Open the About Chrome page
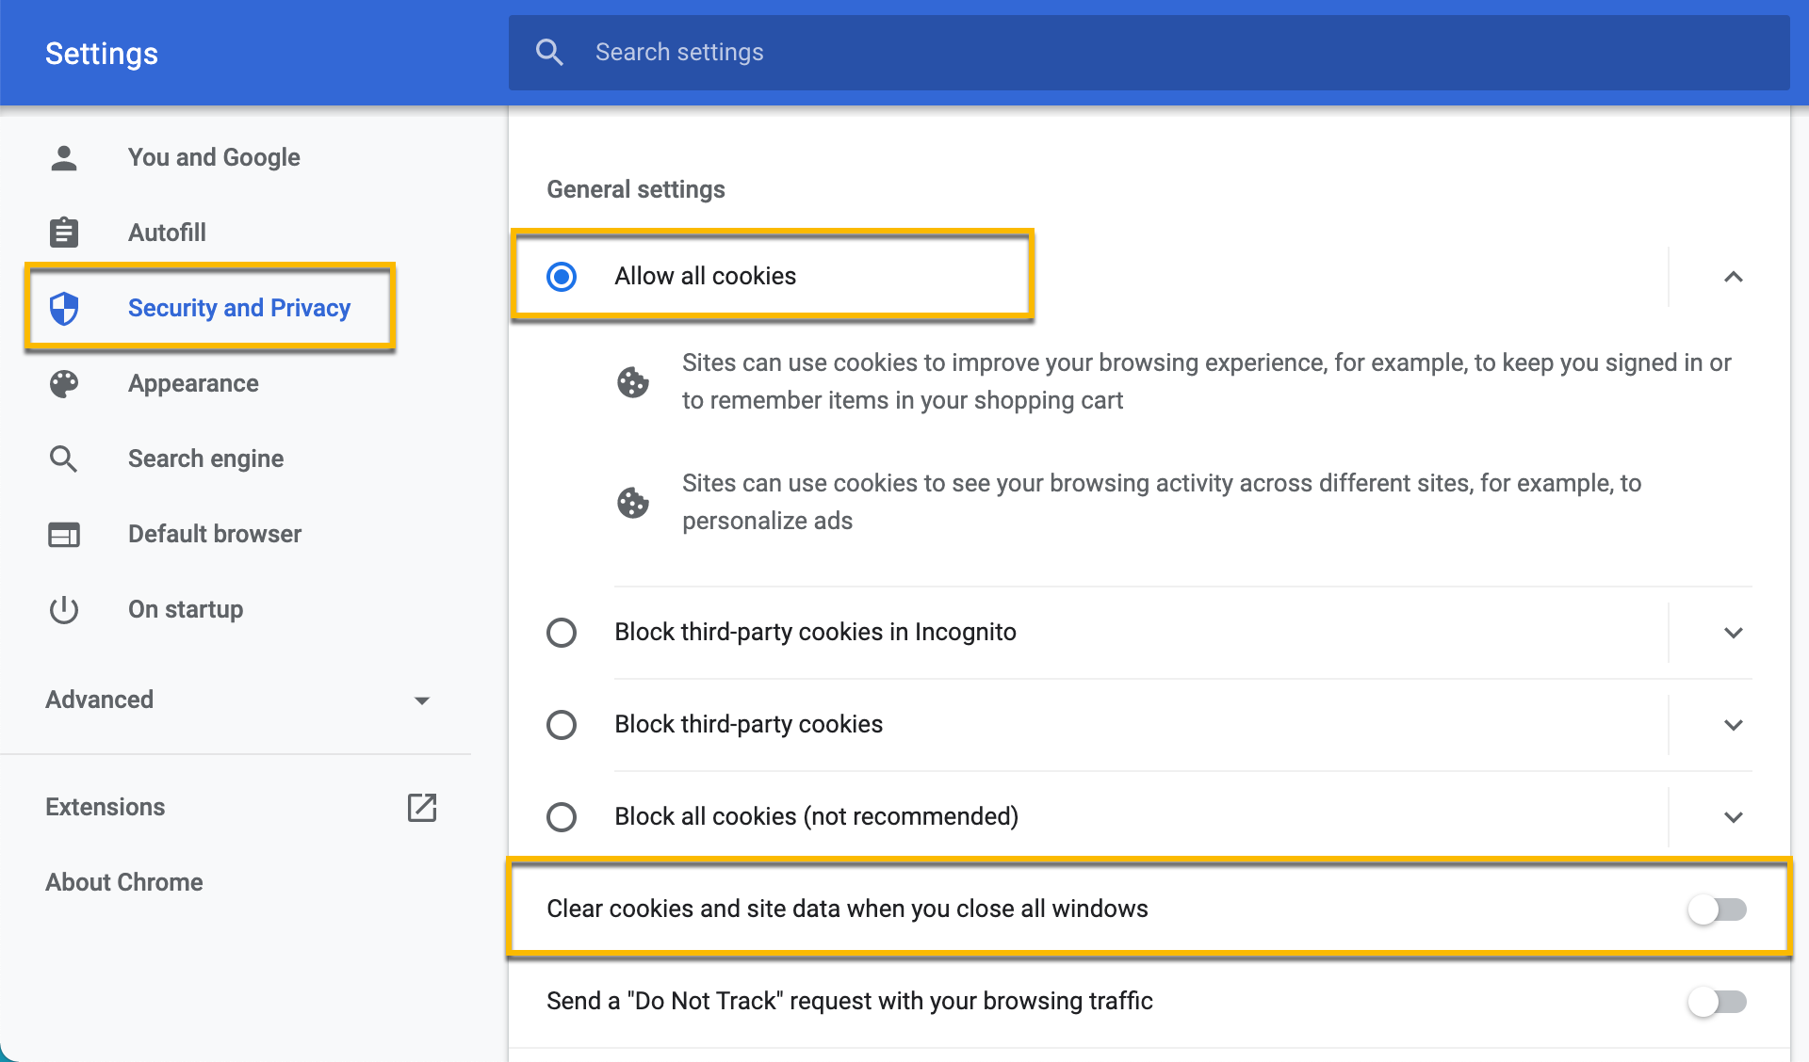This screenshot has width=1809, height=1062. pos(124,882)
